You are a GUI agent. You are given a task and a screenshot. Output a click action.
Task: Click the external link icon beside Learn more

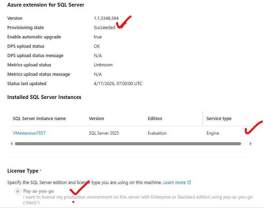(x=189, y=183)
